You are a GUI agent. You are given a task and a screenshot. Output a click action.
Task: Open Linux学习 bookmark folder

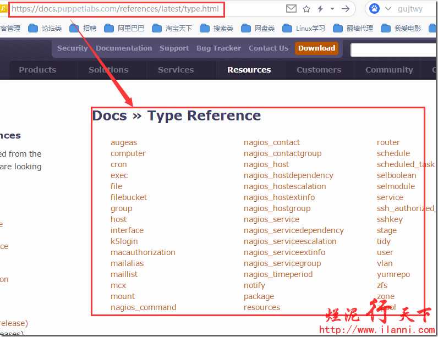click(304, 28)
